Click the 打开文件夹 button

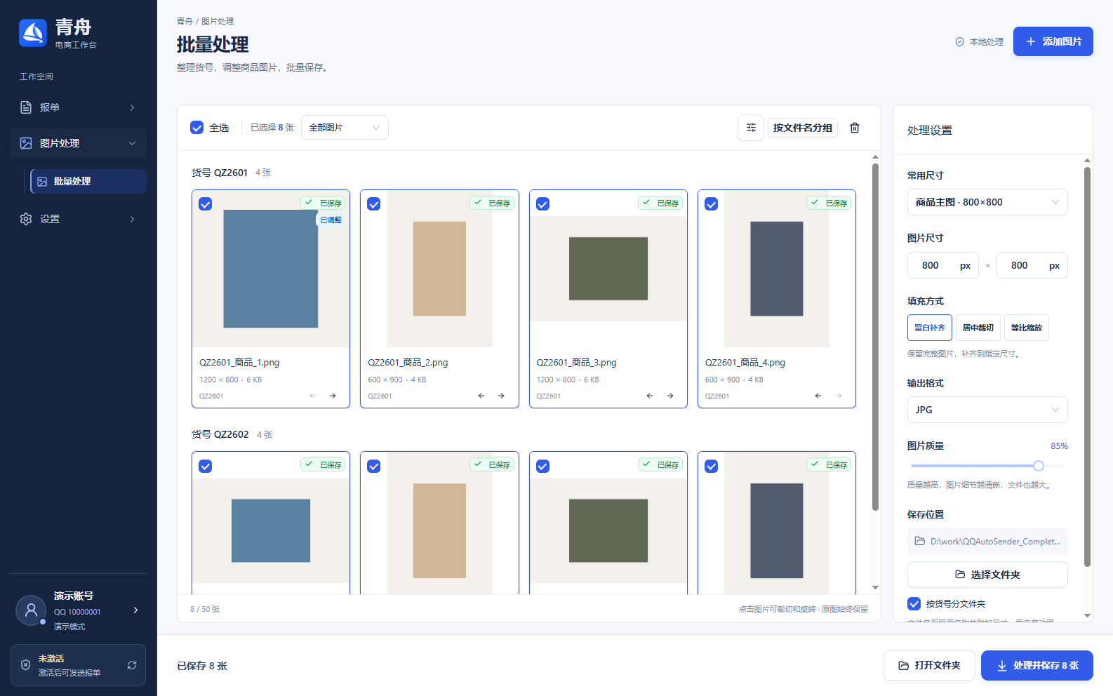tap(929, 665)
